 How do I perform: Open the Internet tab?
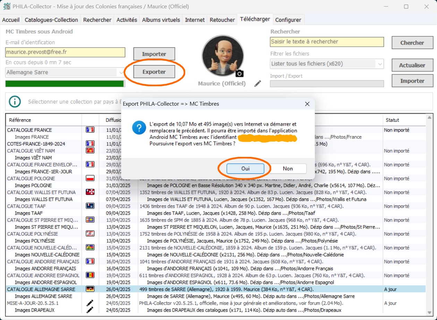click(195, 20)
